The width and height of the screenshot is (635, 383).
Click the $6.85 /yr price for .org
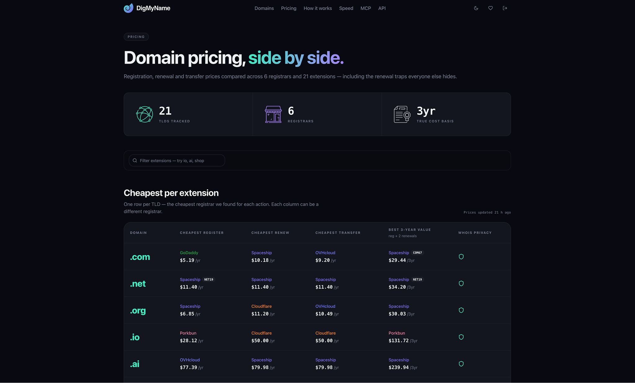[190, 314]
